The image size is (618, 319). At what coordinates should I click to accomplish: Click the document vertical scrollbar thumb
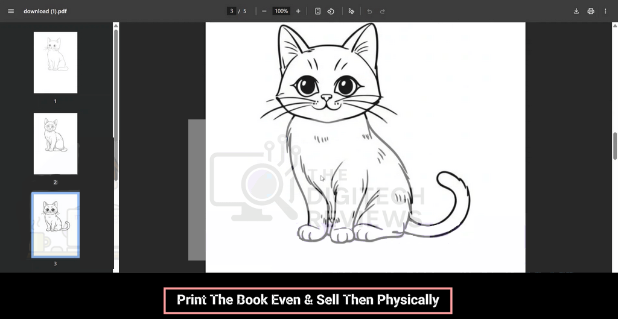[615, 146]
